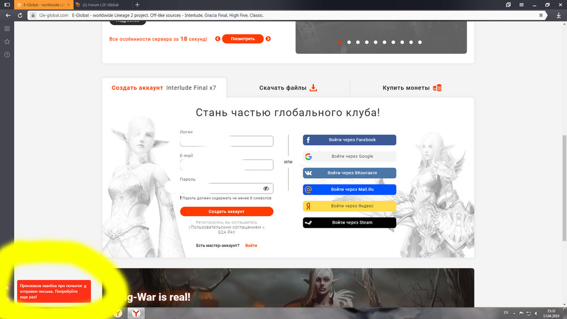Switch to the Forum L2E-Global tab
This screenshot has width=567, height=319.
102,5
